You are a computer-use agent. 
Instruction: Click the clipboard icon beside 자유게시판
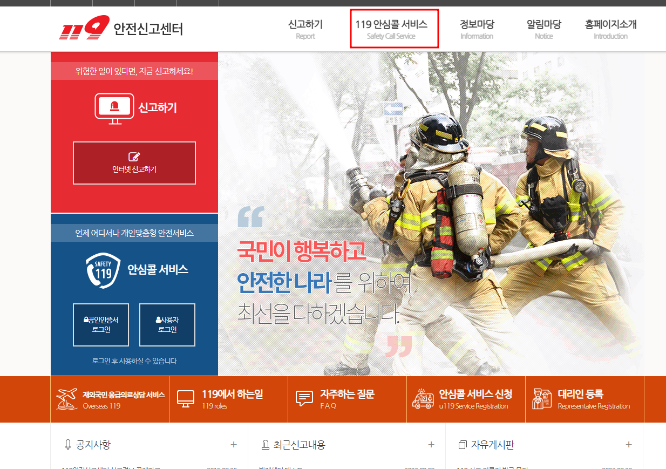[x=463, y=444]
